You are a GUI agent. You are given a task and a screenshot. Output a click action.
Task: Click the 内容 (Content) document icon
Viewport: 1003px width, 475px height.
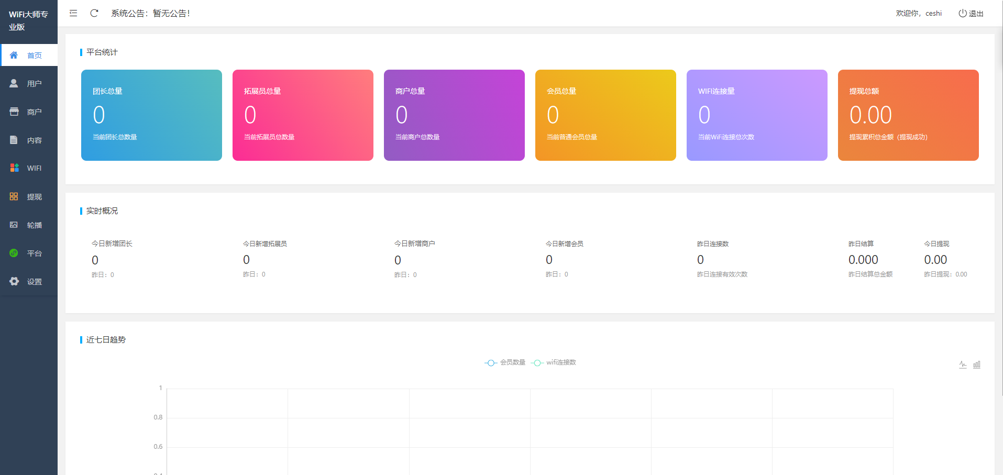pyautogui.click(x=14, y=140)
